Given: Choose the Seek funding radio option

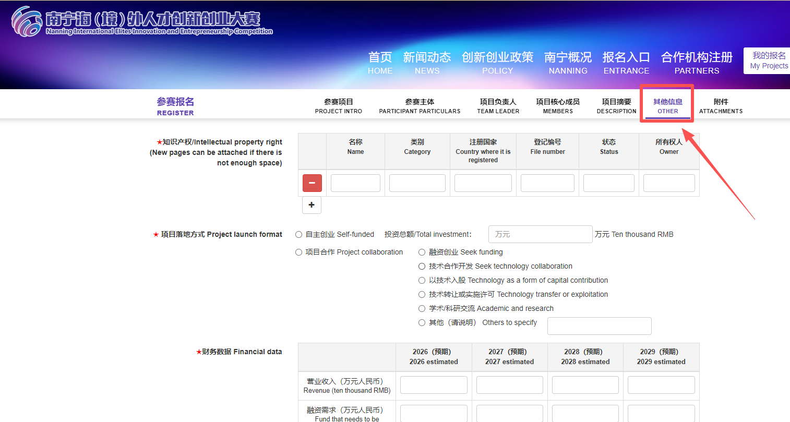Looking at the screenshot, I should click(422, 252).
